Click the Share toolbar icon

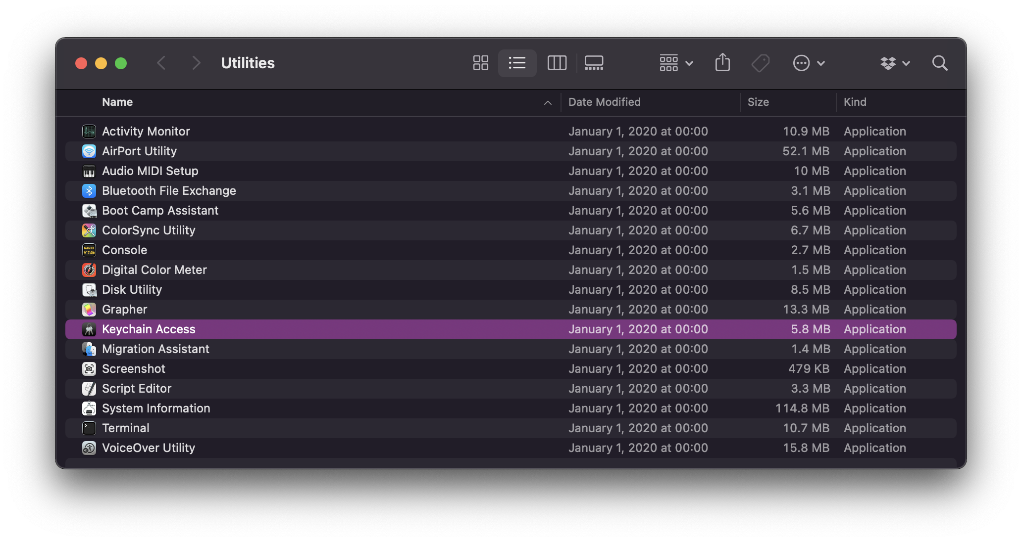(x=722, y=62)
